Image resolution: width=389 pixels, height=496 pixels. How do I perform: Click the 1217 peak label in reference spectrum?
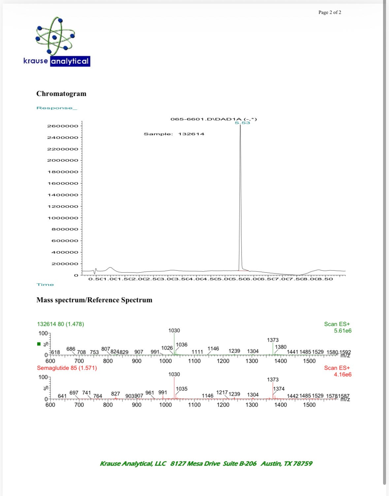pyautogui.click(x=222, y=393)
